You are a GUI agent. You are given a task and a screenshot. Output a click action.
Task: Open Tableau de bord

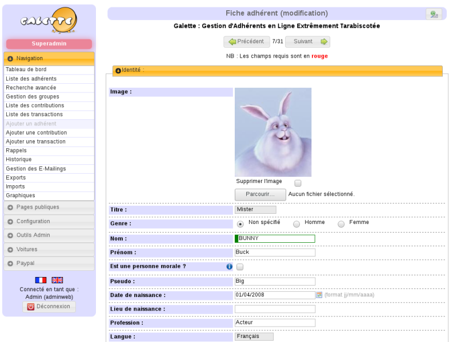49,70
